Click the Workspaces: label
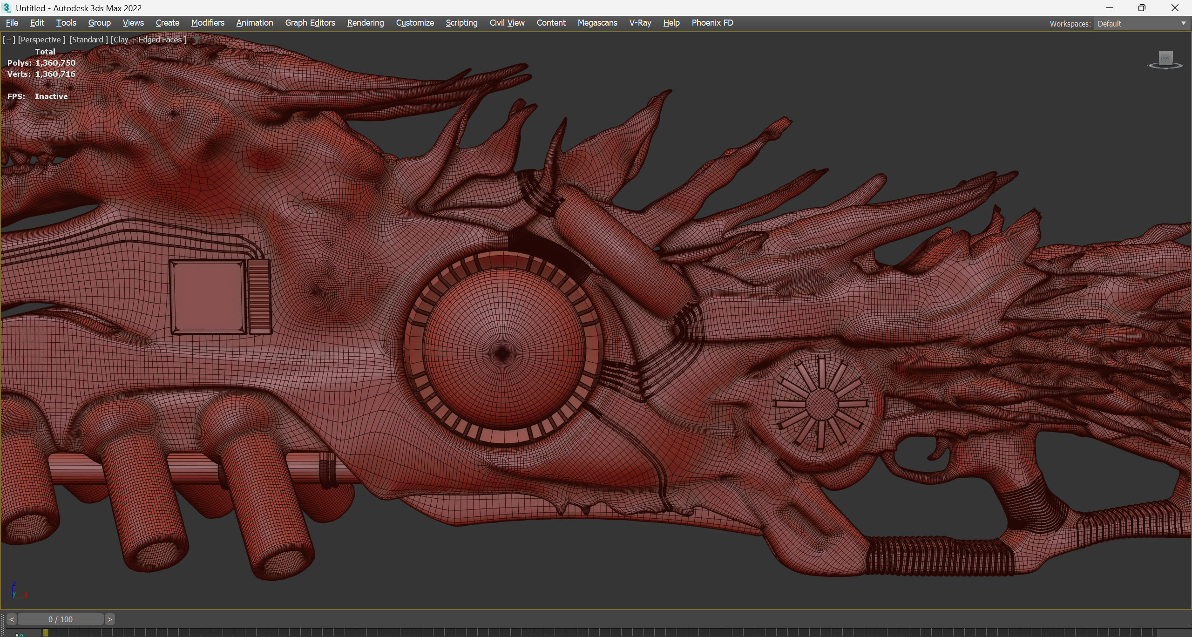 (1070, 24)
